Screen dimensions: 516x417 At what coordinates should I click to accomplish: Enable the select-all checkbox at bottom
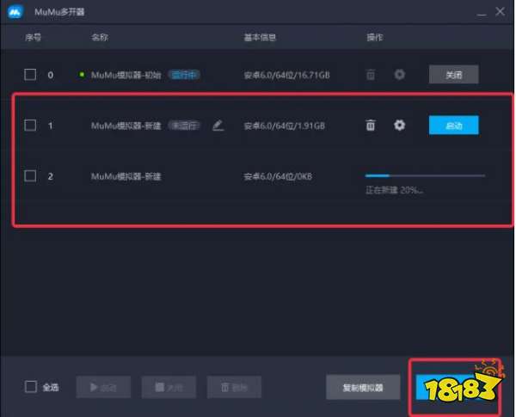point(31,387)
